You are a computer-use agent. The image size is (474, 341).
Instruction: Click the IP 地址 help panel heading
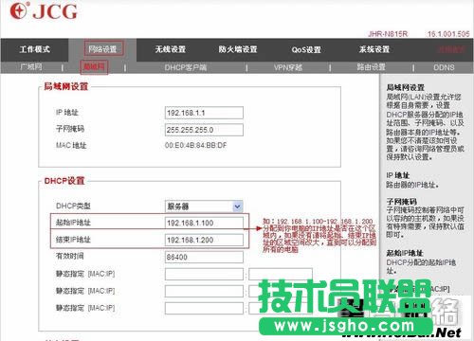click(x=398, y=175)
